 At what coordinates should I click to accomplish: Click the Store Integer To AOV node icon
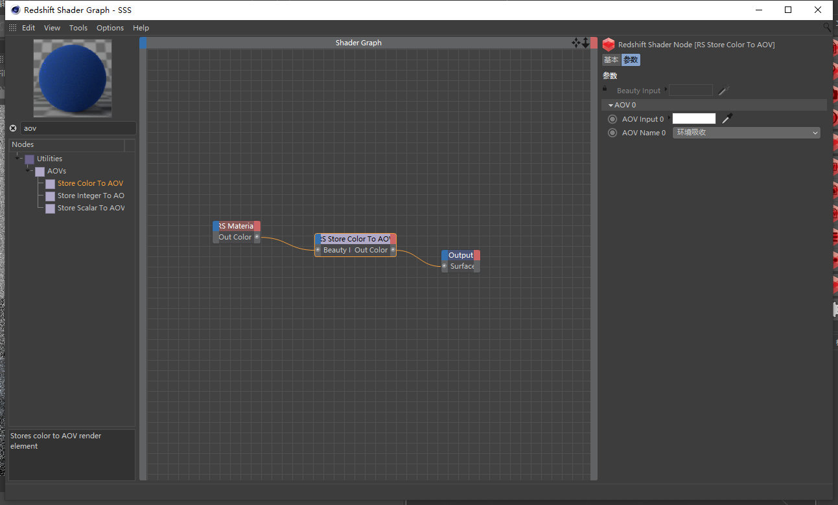[50, 196]
